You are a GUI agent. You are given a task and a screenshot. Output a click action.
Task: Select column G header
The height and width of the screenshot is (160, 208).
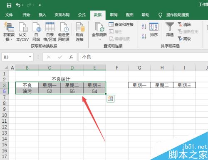pos(139,68)
